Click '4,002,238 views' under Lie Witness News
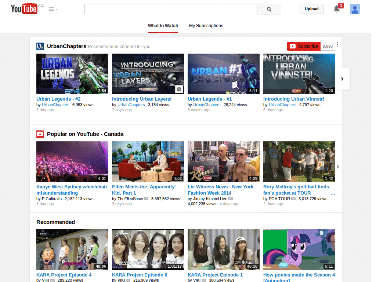Image resolution: width=376 pixels, height=282 pixels. point(202,204)
